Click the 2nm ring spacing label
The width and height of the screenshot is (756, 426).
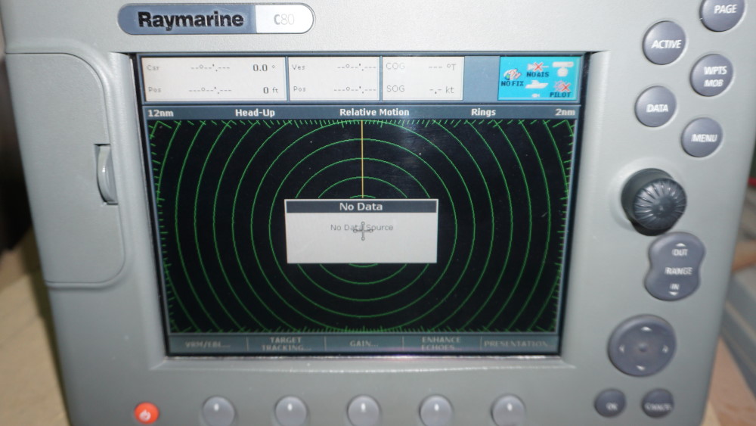coord(565,112)
